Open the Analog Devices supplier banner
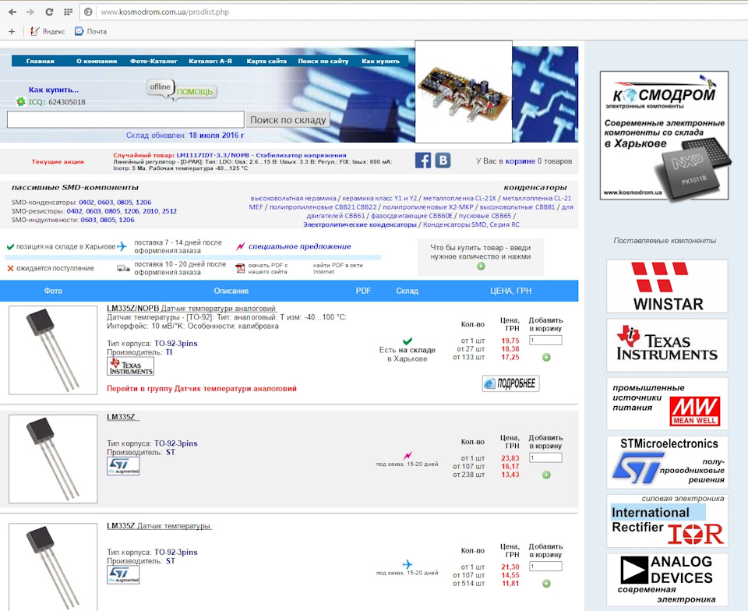The image size is (748, 611). pyautogui.click(x=667, y=580)
